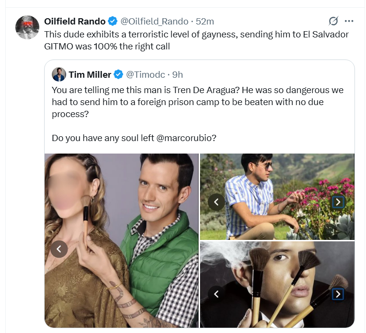Image resolution: width=366 pixels, height=333 pixels.
Task: Click the Grok icon on the top post
Action: point(333,21)
